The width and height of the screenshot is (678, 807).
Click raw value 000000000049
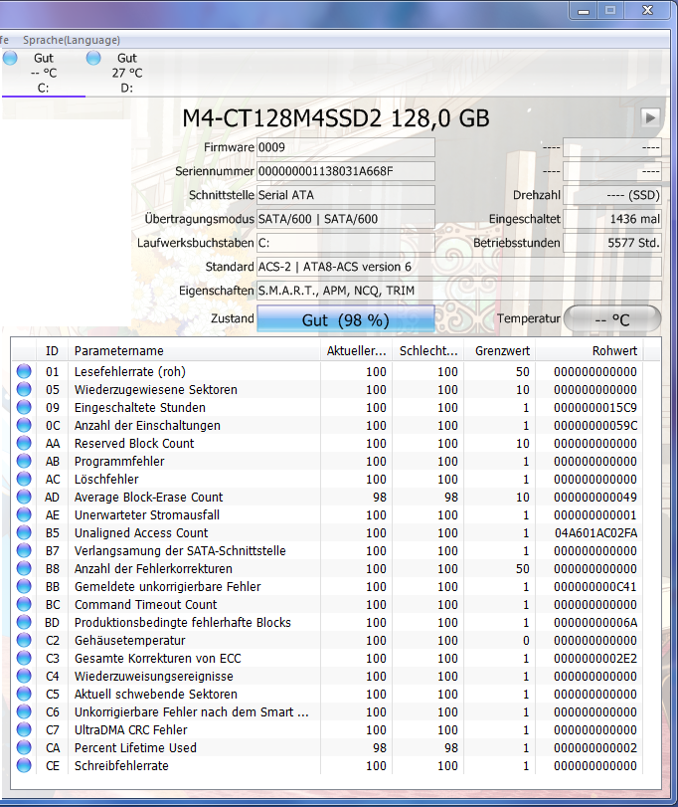pos(595,498)
